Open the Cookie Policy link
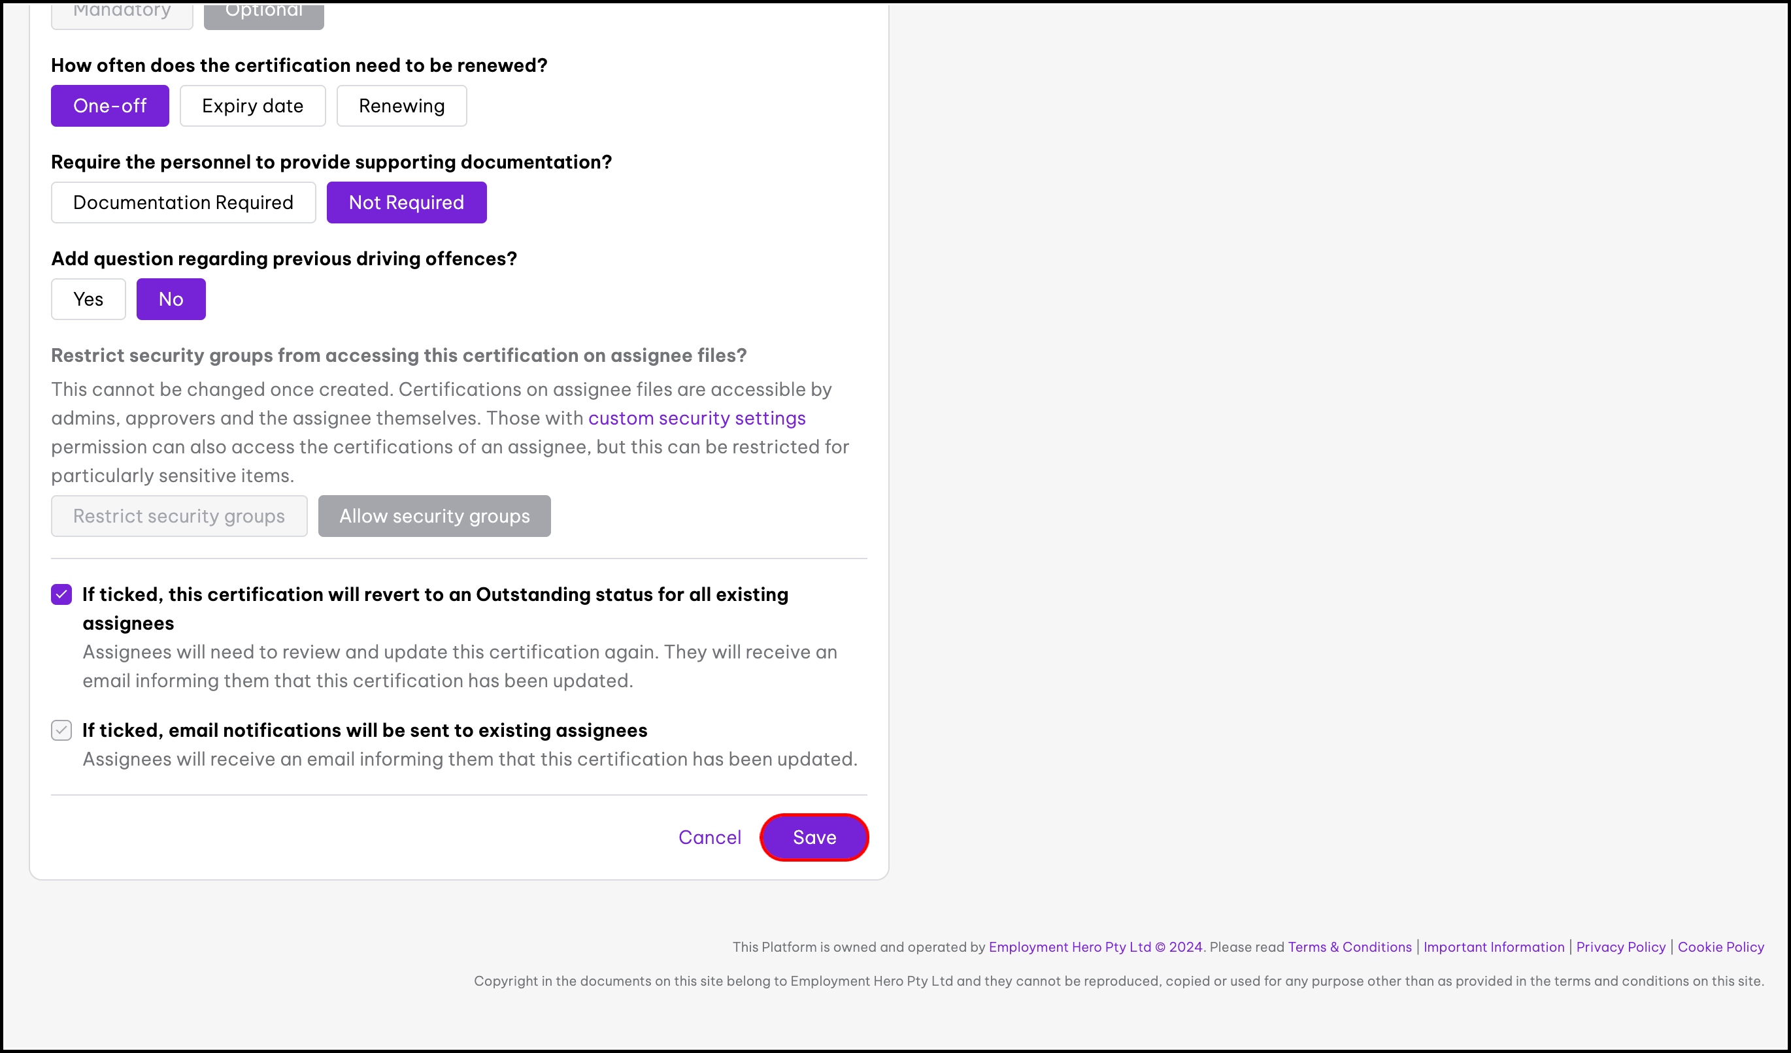The height and width of the screenshot is (1053, 1791). click(x=1720, y=947)
